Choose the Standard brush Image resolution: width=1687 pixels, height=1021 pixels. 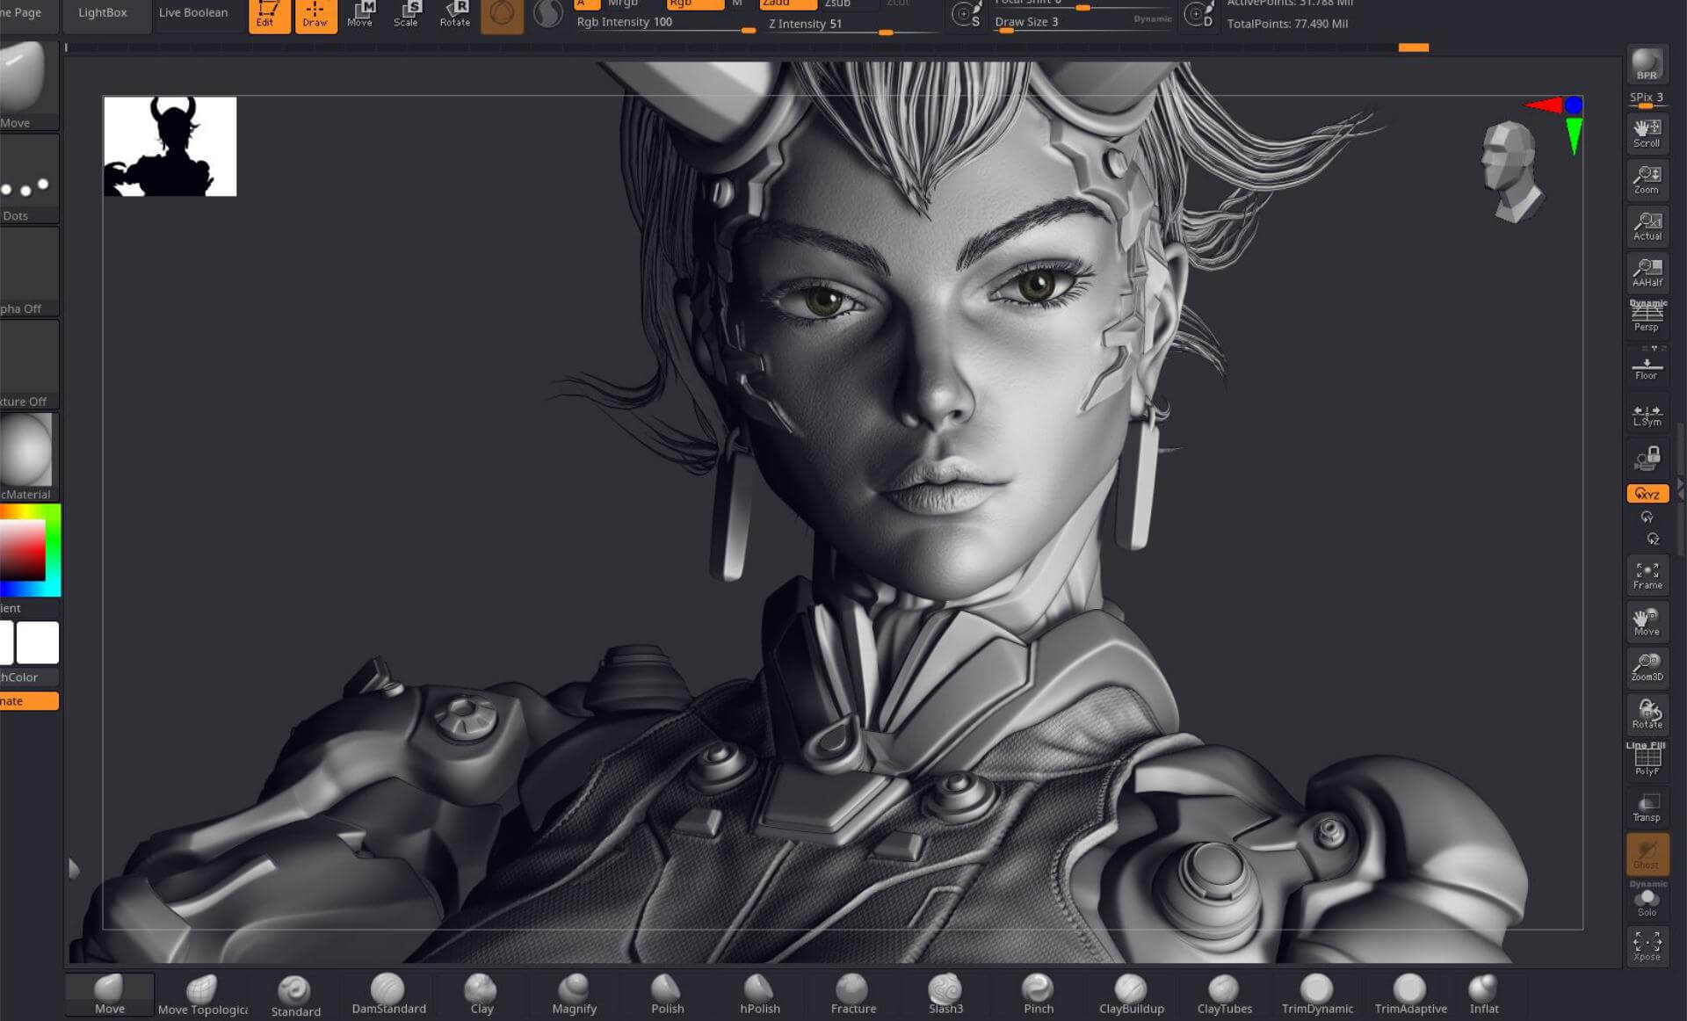coord(295,996)
